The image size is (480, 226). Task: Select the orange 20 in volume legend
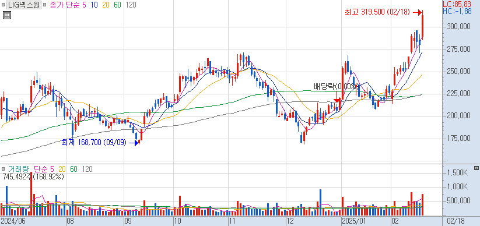[x=62, y=169]
